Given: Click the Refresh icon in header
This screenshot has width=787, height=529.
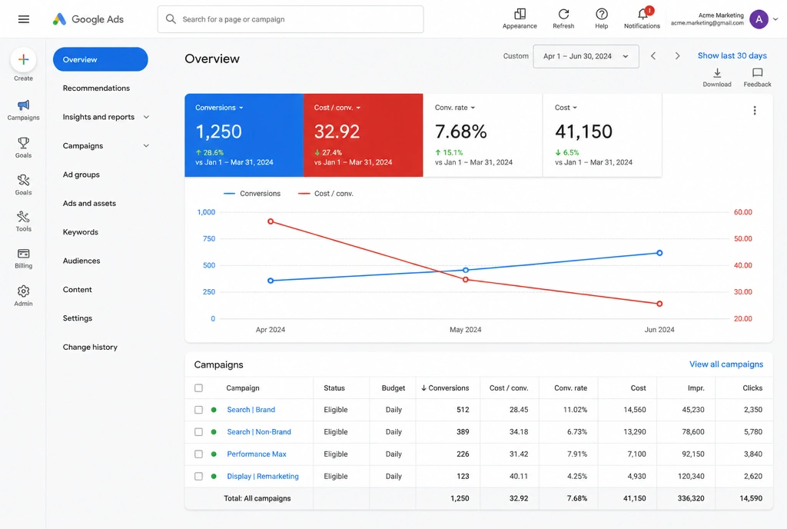Looking at the screenshot, I should coord(563,14).
